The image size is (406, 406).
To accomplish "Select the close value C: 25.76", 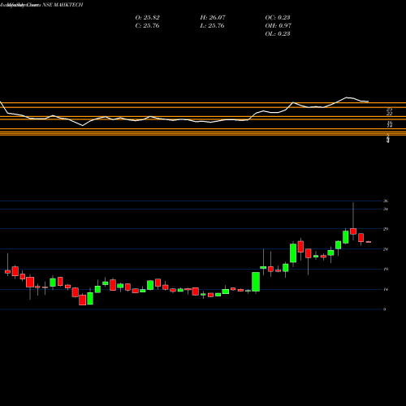I will pyautogui.click(x=147, y=26).
